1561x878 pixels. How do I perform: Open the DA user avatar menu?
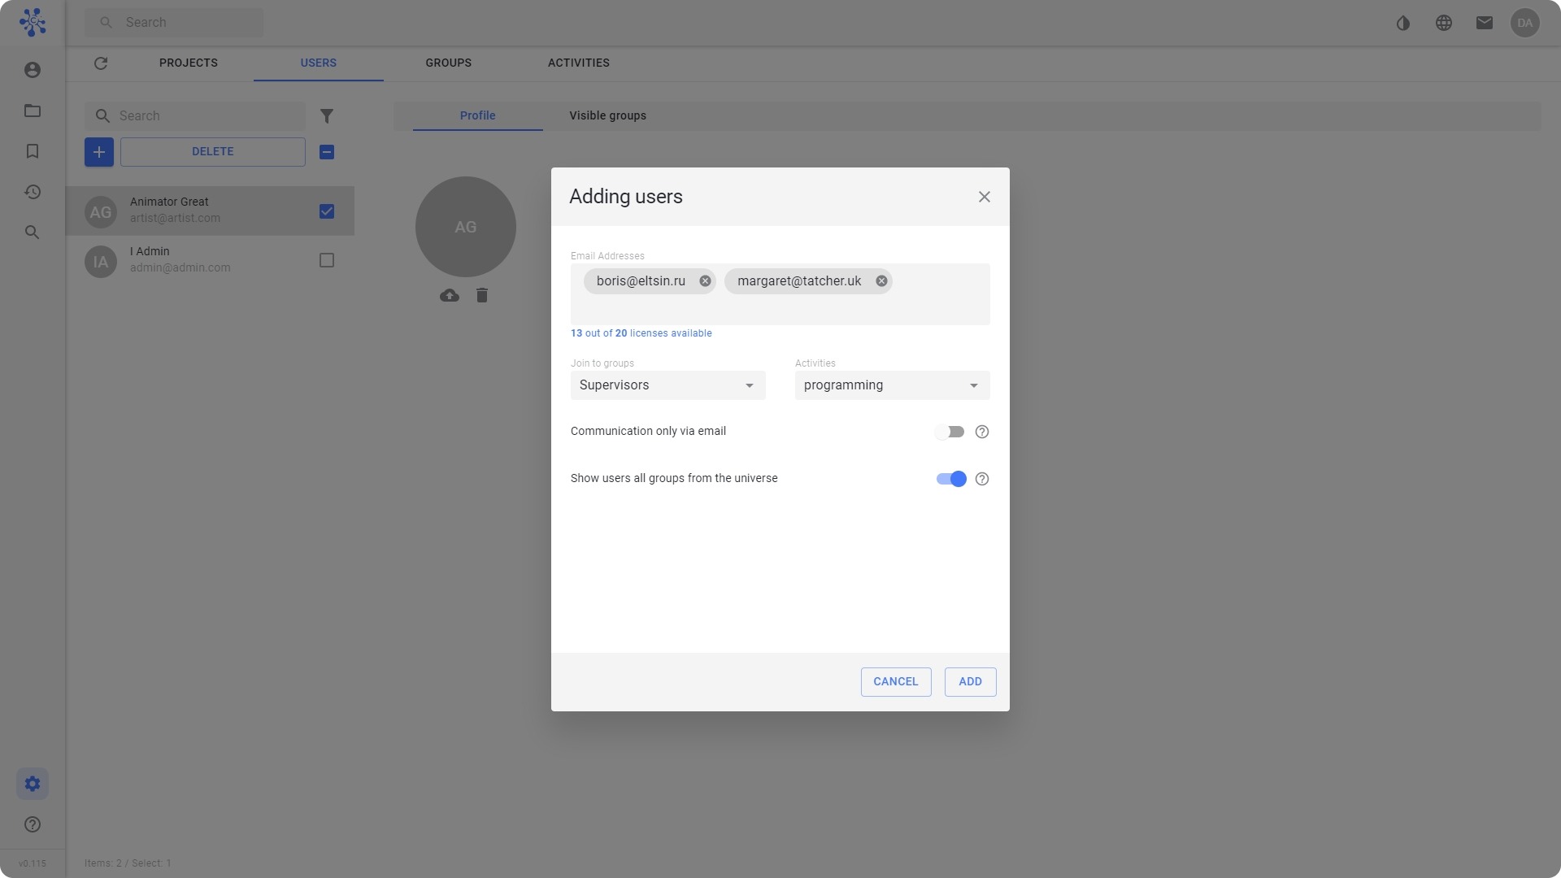tap(1525, 23)
